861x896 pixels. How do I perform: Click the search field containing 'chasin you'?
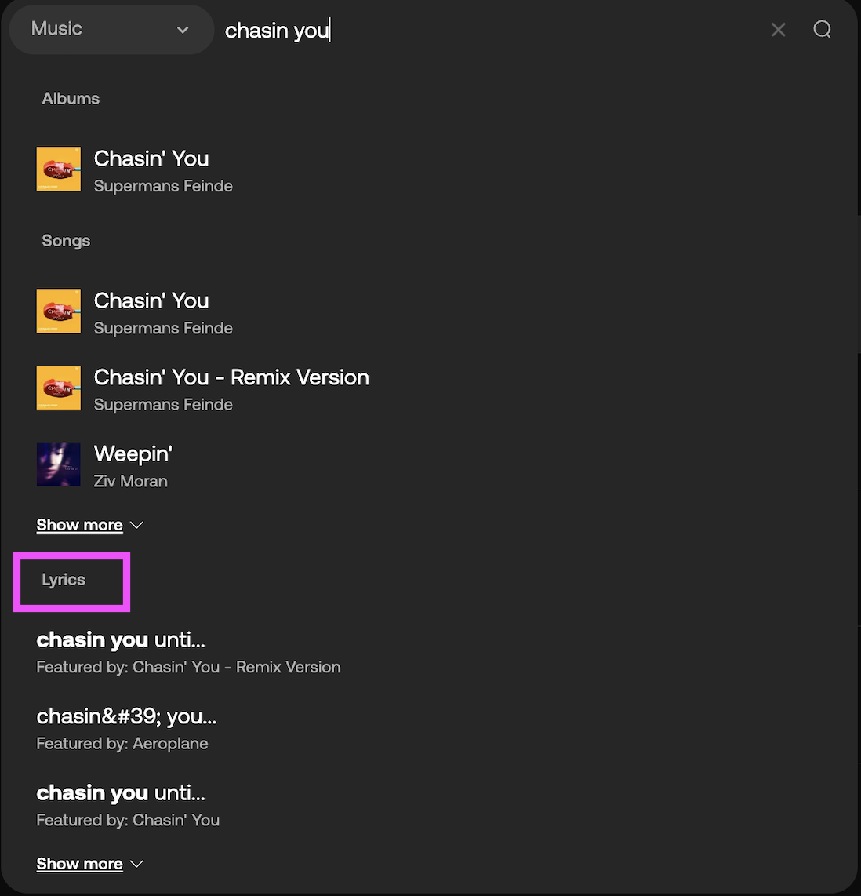491,30
